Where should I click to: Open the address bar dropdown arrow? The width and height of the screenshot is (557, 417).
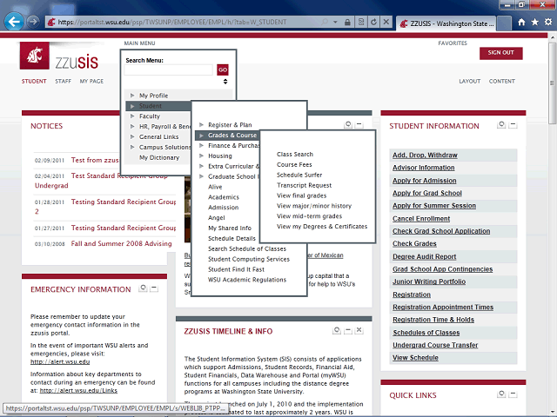(335, 22)
